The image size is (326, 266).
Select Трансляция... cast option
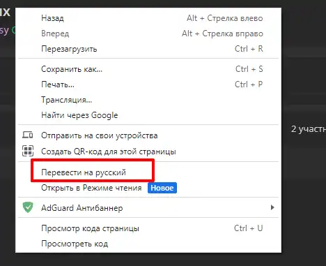click(148, 100)
